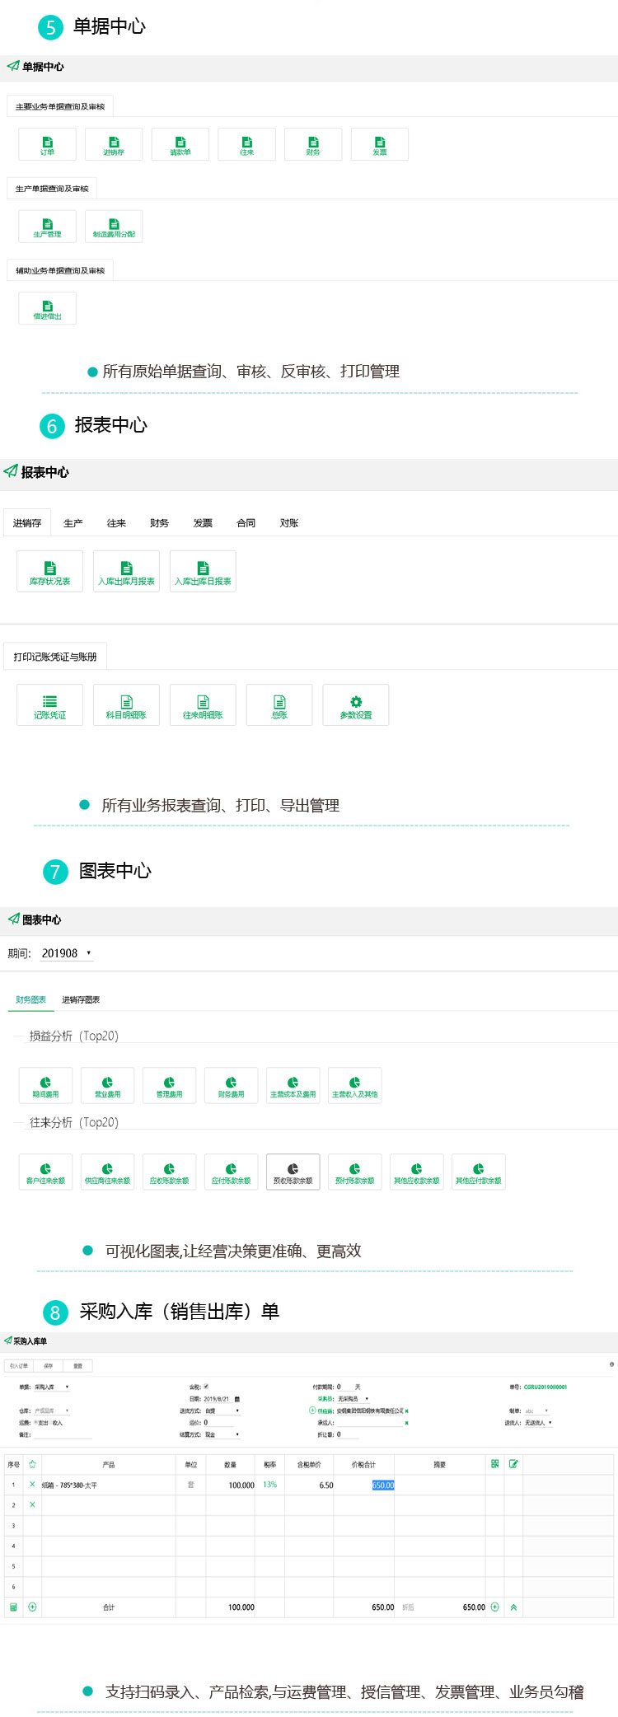Image resolution: width=618 pixels, height=1717 pixels.
Task: Open the 借进借出 documents icon
Action: coord(47,308)
